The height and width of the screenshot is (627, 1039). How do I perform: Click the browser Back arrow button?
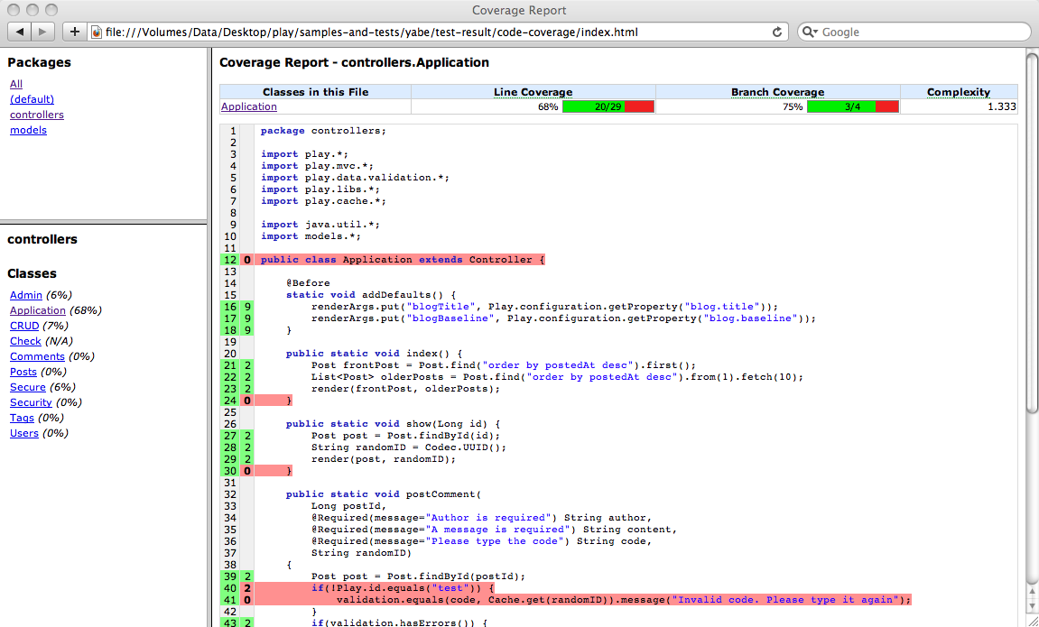[20, 32]
